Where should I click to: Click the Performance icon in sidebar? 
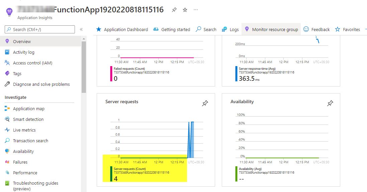7,173
